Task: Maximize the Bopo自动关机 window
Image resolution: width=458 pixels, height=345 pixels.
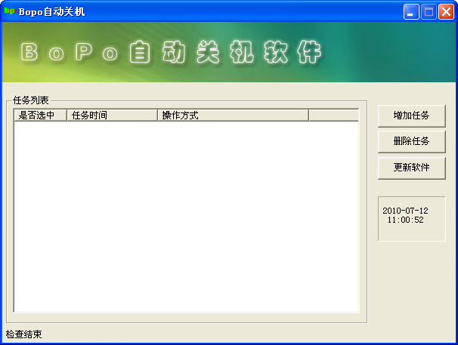Action: 429,11
